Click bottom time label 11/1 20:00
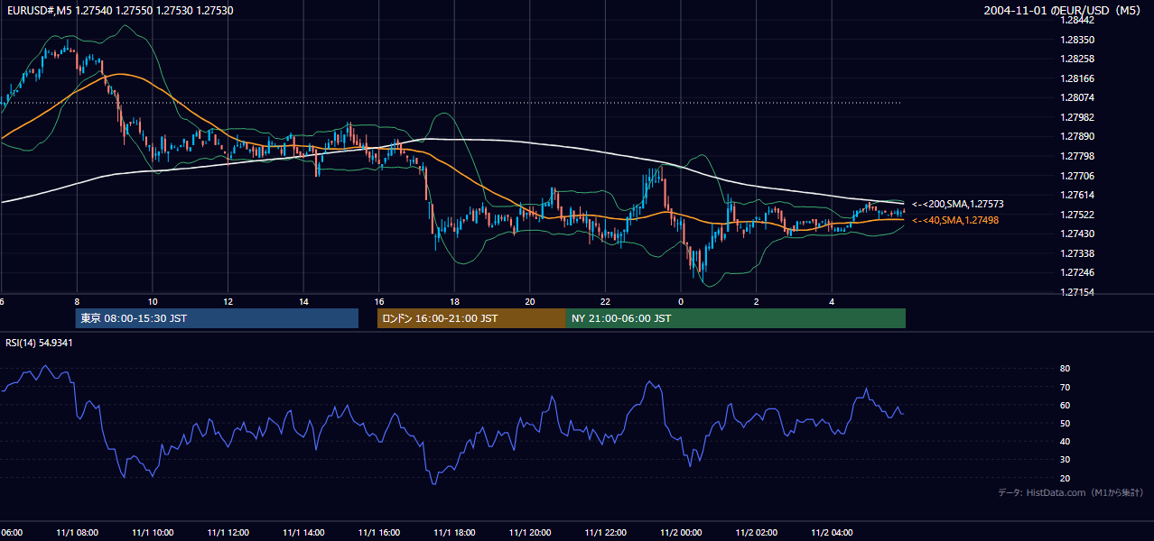Image resolution: width=1154 pixels, height=541 pixels. (x=530, y=533)
